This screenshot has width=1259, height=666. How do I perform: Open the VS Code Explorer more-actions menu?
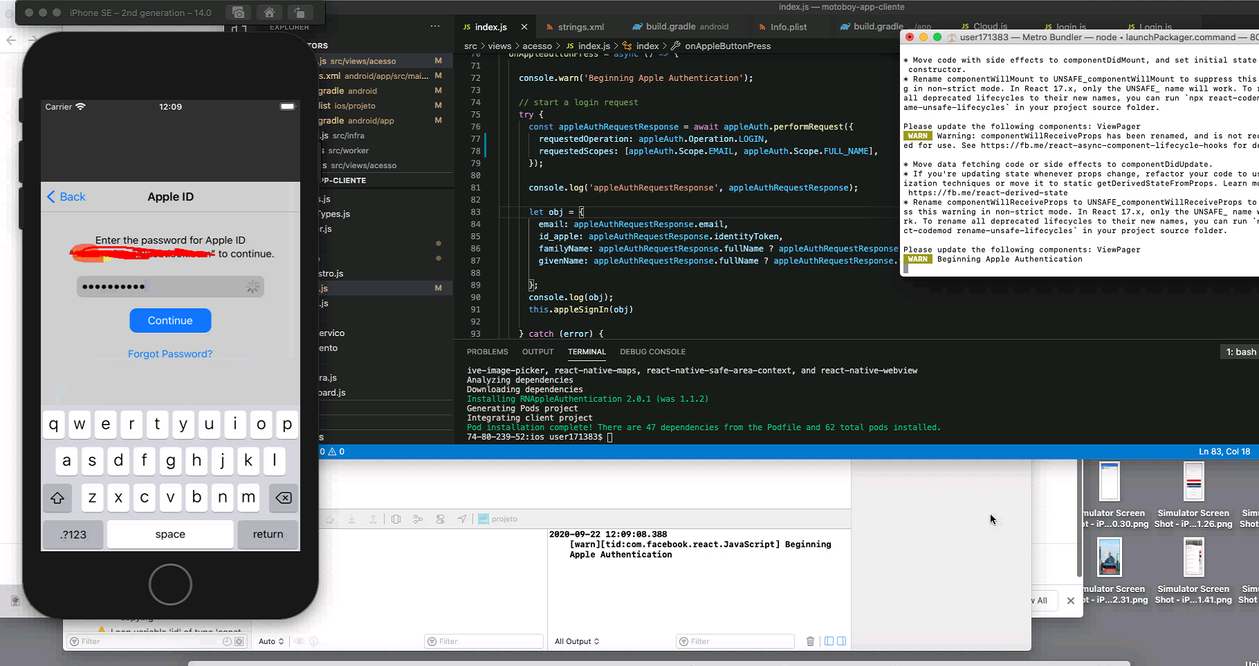[434, 27]
